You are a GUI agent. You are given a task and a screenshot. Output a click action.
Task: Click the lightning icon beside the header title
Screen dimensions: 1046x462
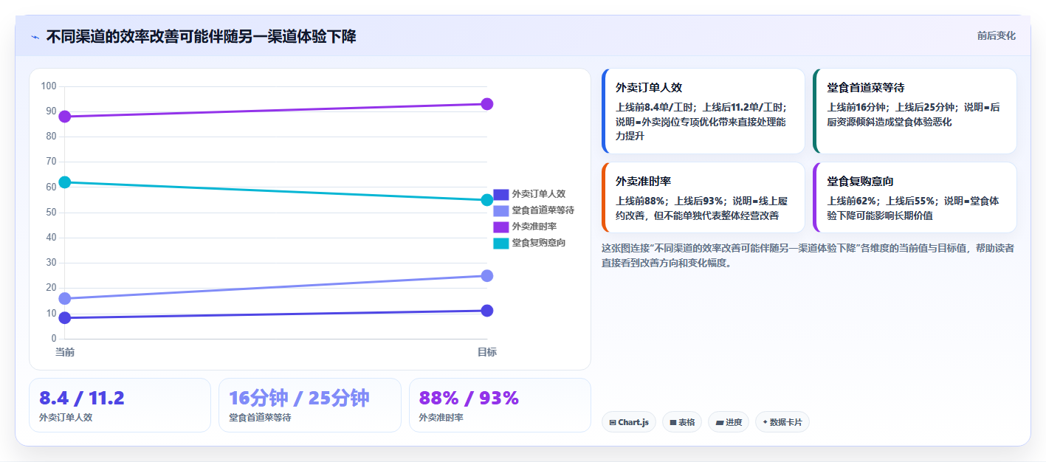point(35,37)
